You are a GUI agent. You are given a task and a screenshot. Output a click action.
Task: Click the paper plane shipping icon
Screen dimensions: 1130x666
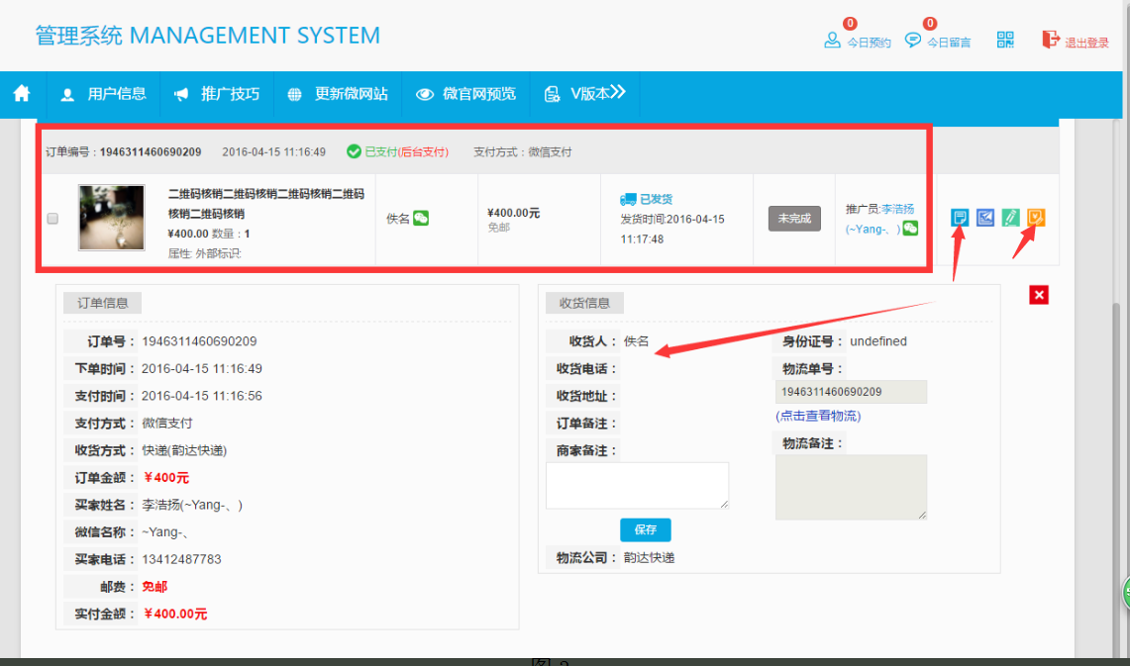985,218
